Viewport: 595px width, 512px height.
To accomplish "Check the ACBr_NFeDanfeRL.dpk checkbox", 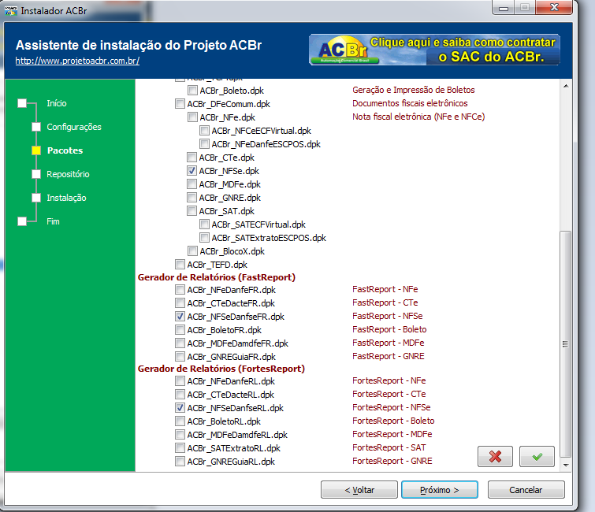I will [x=180, y=381].
